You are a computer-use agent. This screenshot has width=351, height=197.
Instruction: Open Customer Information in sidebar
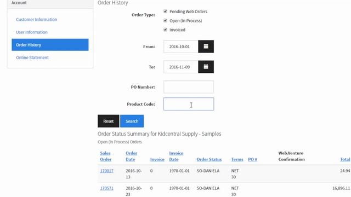point(37,20)
